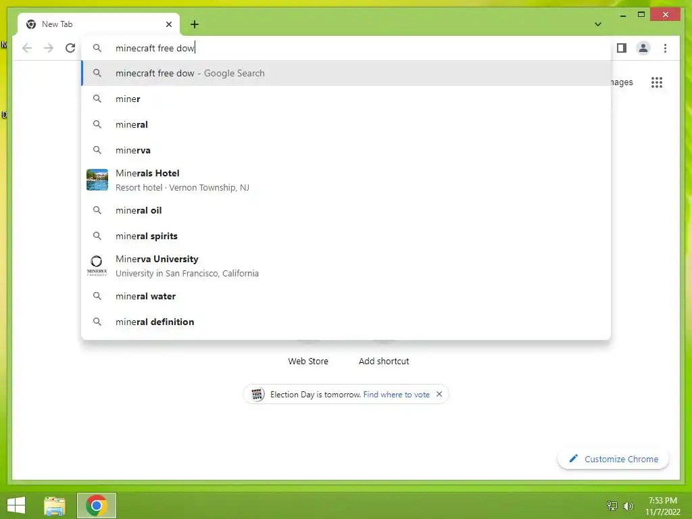
Task: Close the New Tab tab
Action: [168, 24]
